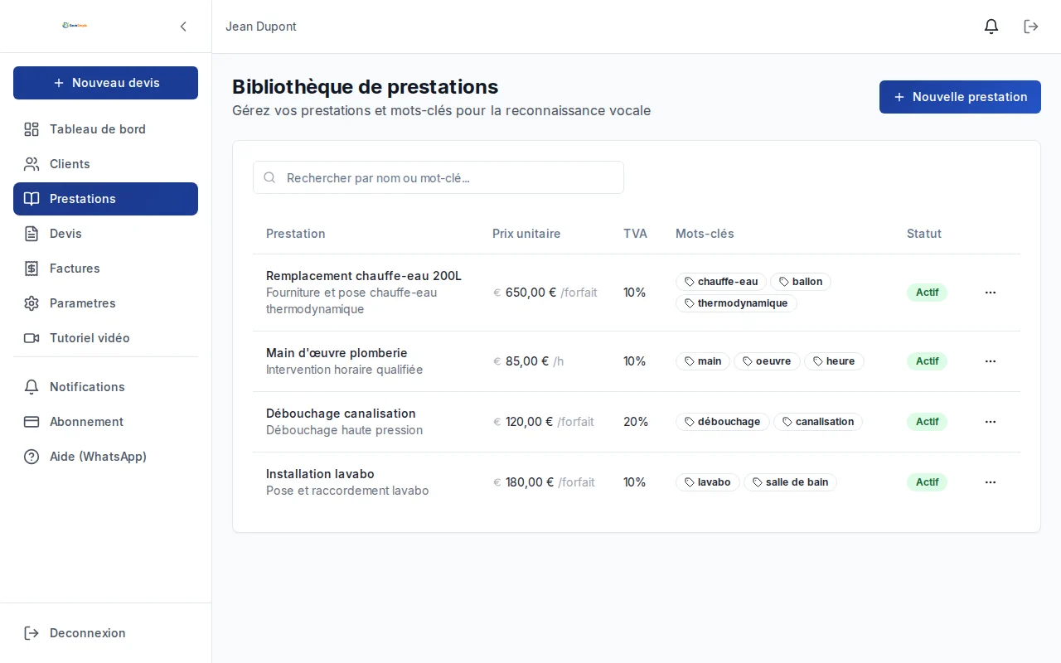Click the ballon keyword tag
The image size is (1061, 663).
tap(801, 282)
